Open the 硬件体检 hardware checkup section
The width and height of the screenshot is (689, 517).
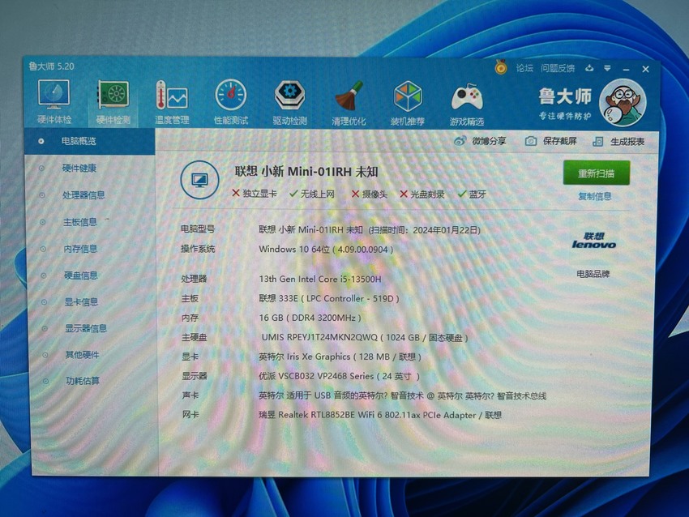pos(54,101)
